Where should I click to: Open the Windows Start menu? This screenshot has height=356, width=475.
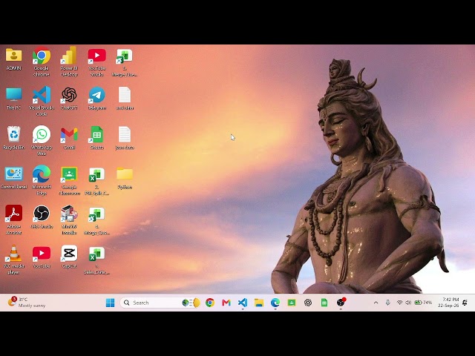111,303
